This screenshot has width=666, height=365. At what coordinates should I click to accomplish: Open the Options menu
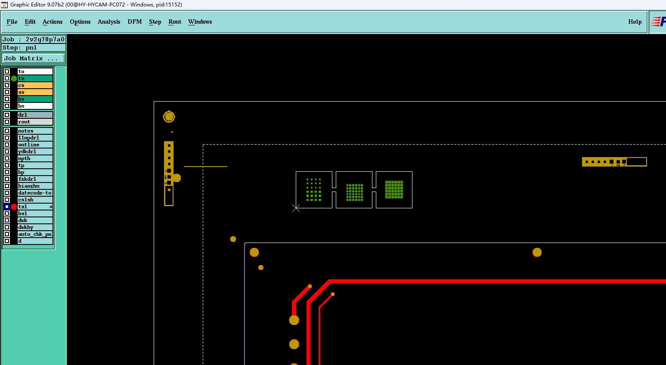point(80,22)
